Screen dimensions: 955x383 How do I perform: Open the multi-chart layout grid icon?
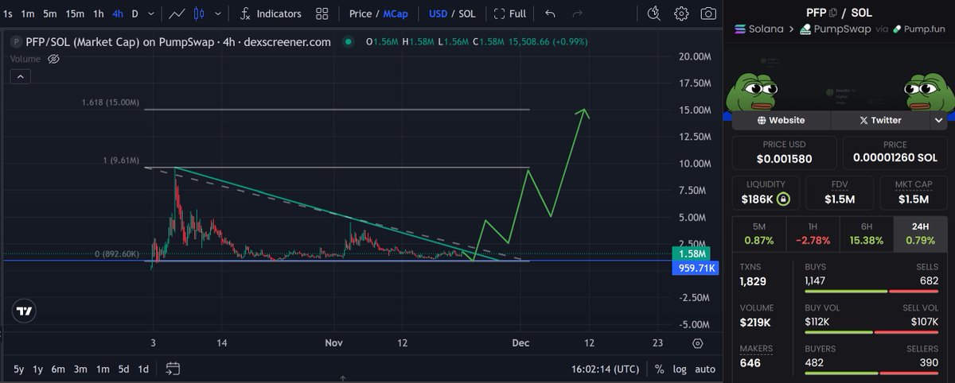pyautogui.click(x=322, y=14)
